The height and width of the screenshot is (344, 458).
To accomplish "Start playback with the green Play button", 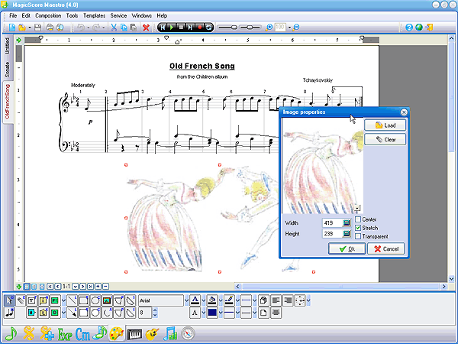I will pyautogui.click(x=172, y=28).
